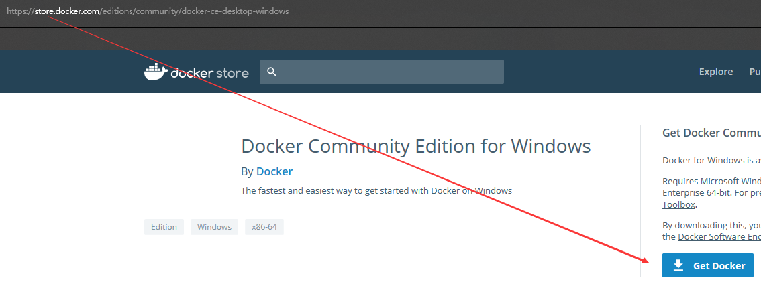This screenshot has width=761, height=288.
Task: Click the 'fastest and easiest way' description text
Action: 376,190
